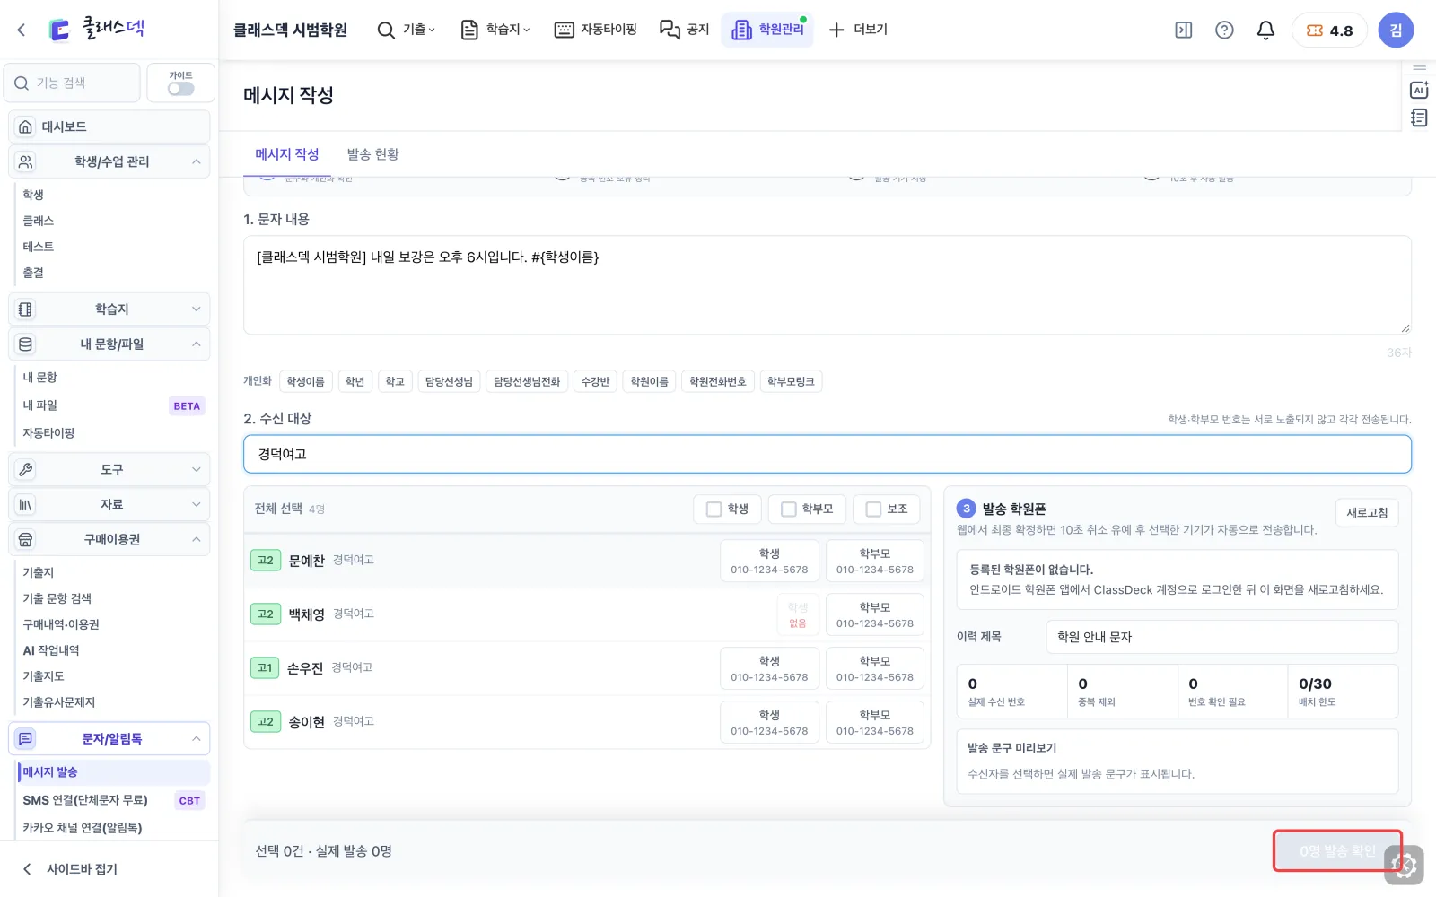Click the ClassDeck logo icon
This screenshot has width=1436, height=897.
(59, 30)
